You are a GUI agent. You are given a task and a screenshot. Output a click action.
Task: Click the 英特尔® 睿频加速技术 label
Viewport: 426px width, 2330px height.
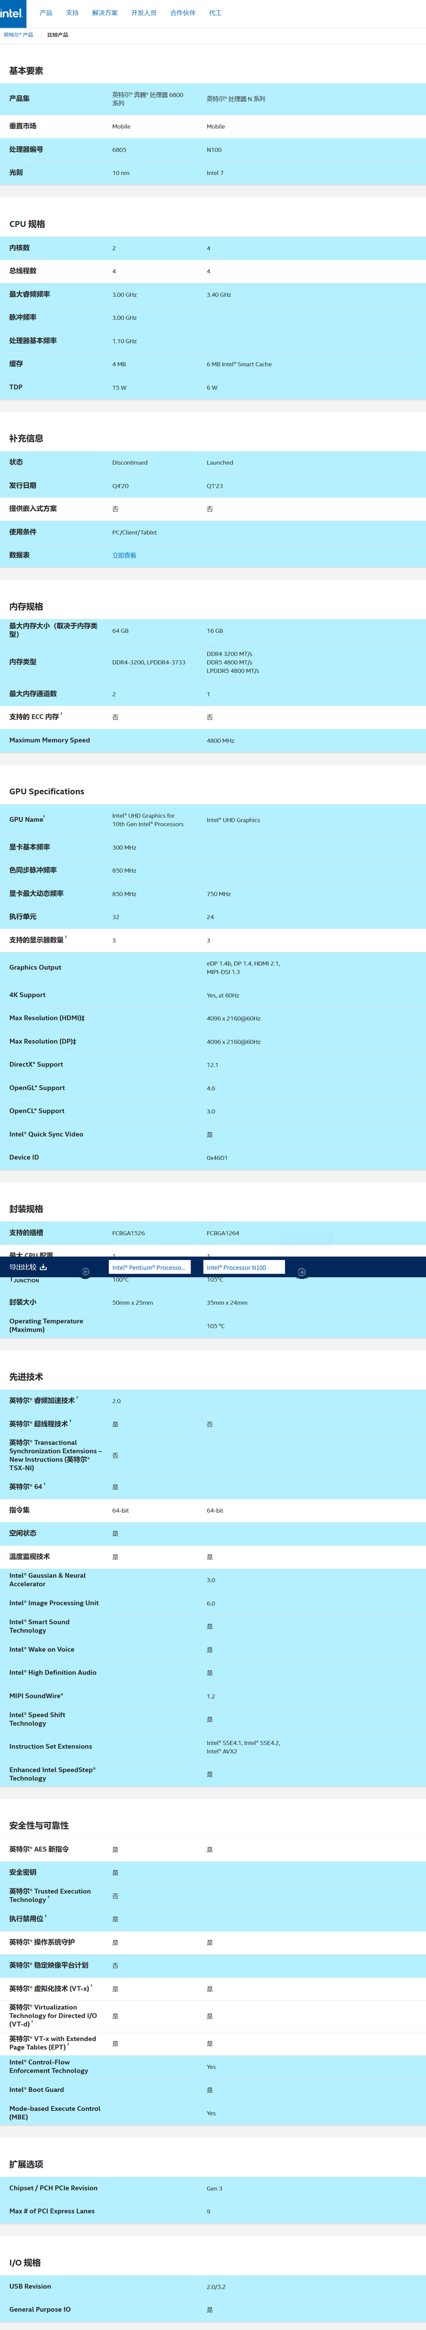coord(43,1400)
